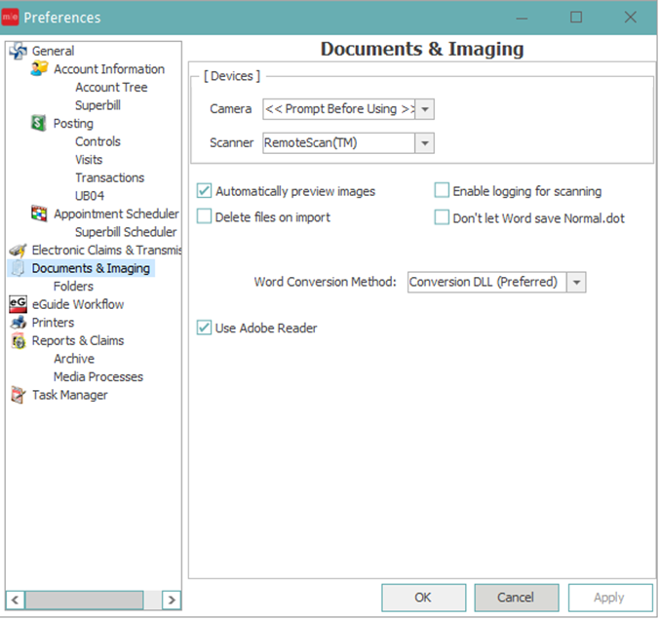Uncheck Use Adobe Reader option
This screenshot has height=621, width=660.
205,329
